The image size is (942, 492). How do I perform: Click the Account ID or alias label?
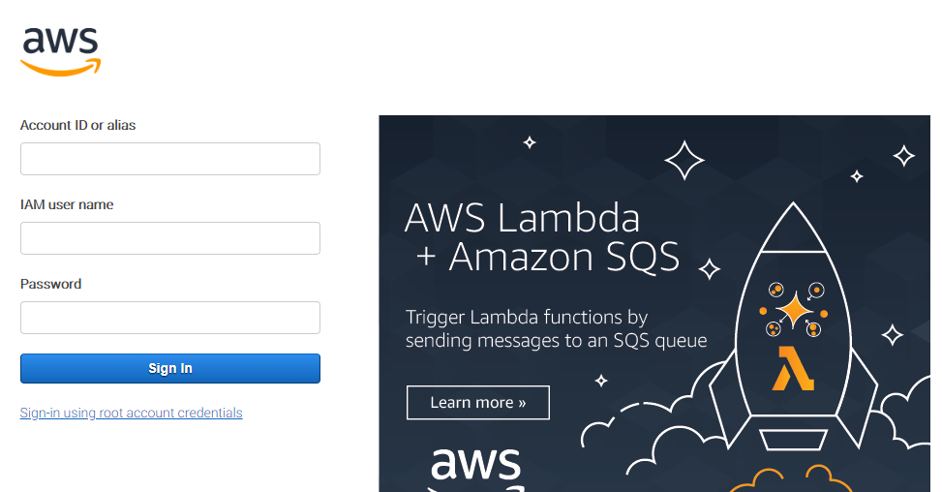pos(78,125)
